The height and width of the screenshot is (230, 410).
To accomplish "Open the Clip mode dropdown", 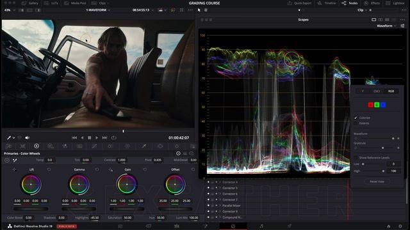I will pyautogui.click(x=362, y=10).
